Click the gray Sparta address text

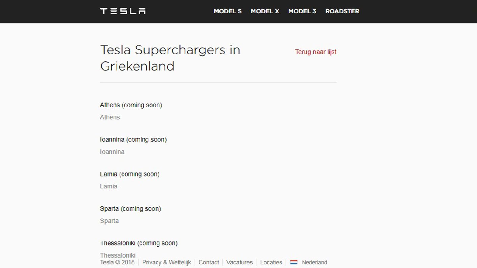(109, 221)
